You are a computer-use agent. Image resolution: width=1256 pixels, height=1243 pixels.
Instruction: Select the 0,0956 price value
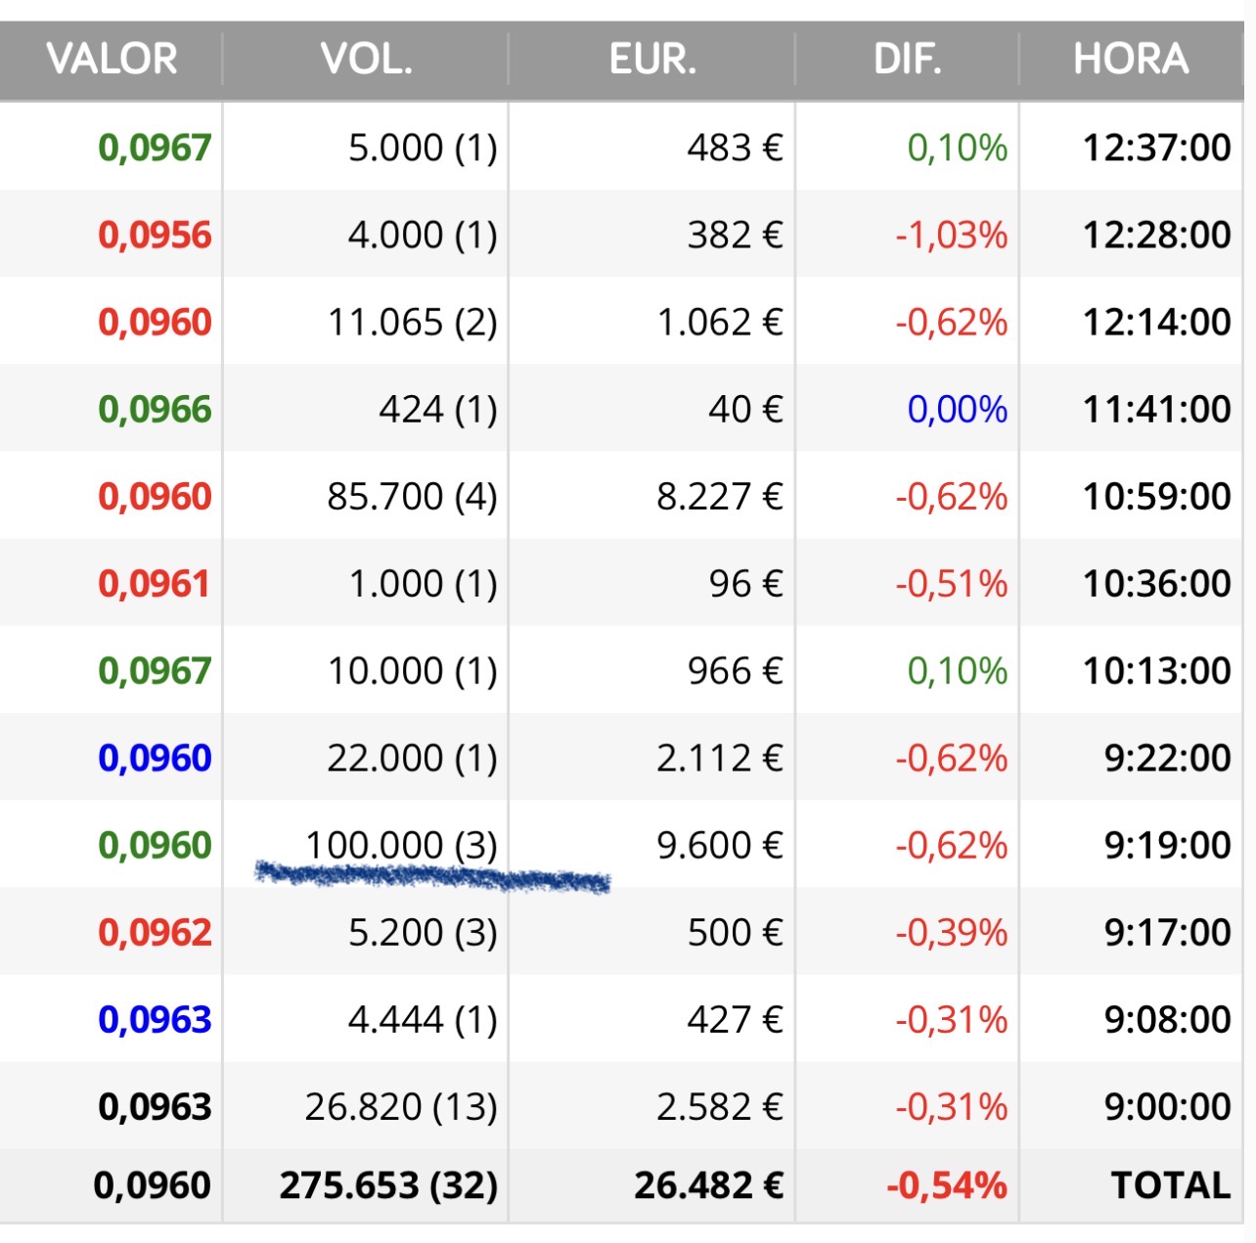(x=155, y=235)
